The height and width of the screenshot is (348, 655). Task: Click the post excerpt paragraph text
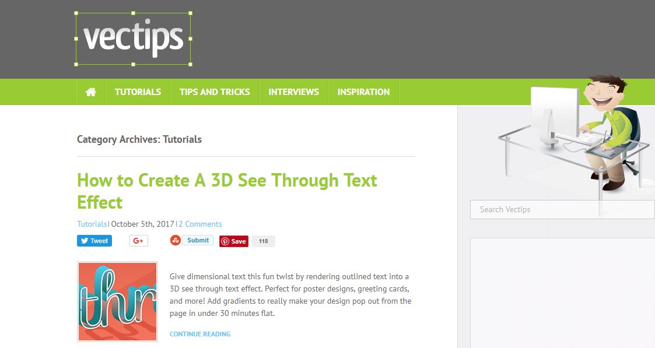[290, 294]
